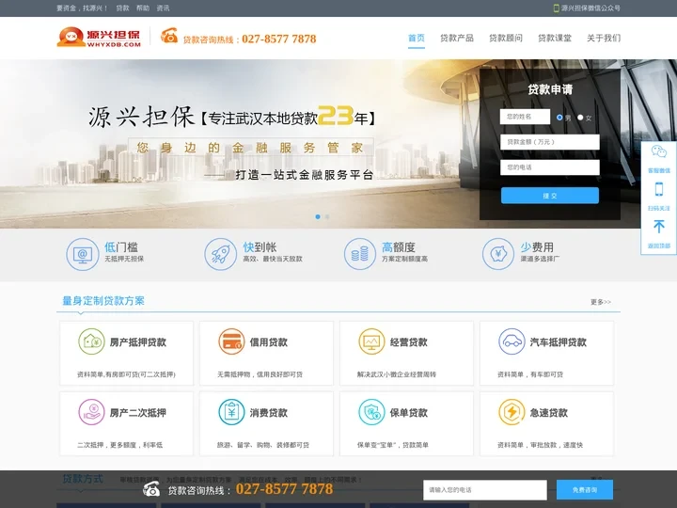
Task: Go to the second banner slide dot
Action: tap(327, 217)
